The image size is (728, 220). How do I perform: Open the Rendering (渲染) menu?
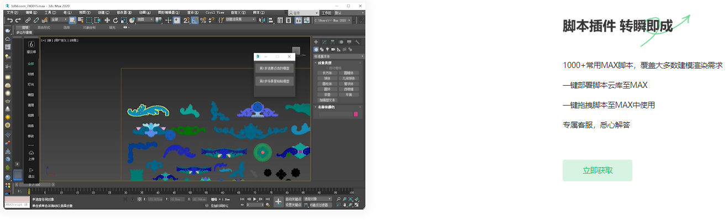point(192,12)
